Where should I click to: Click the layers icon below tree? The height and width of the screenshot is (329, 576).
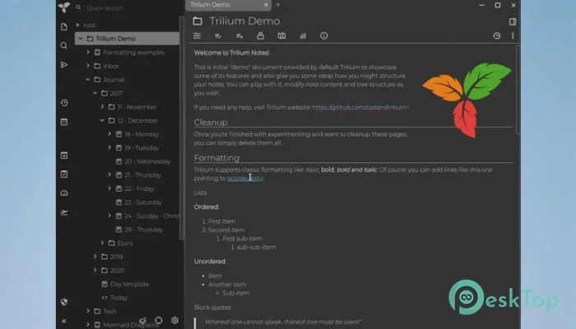tap(143, 321)
